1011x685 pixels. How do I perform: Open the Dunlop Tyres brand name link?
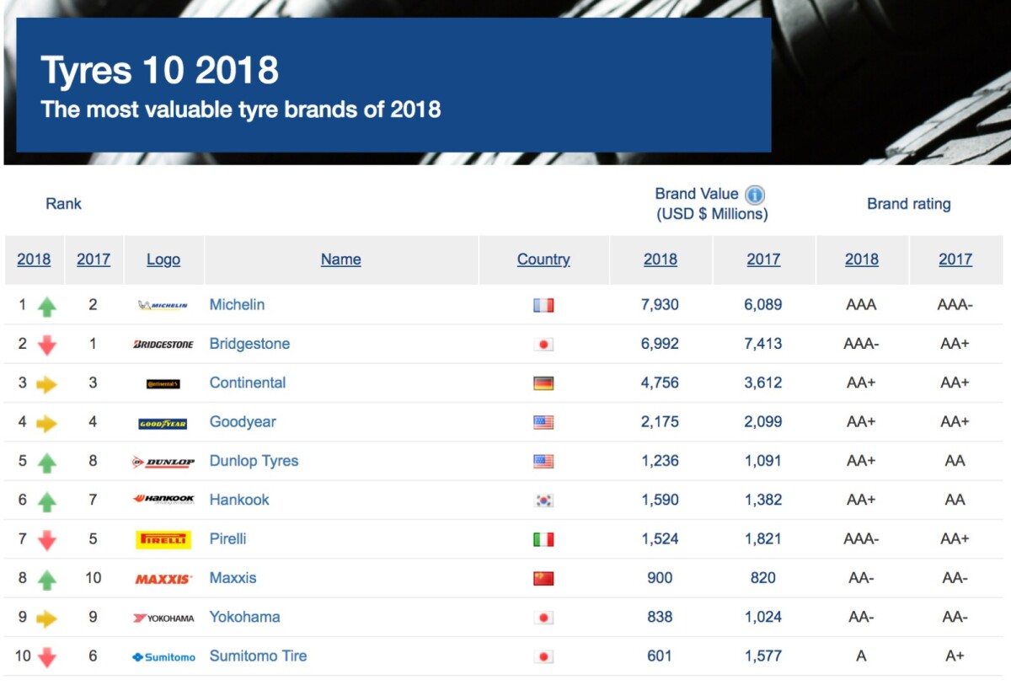(254, 461)
